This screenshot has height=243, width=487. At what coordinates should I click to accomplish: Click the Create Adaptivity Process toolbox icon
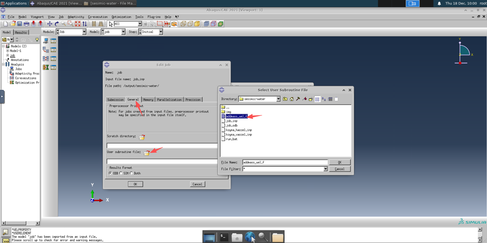[x=46, y=49]
